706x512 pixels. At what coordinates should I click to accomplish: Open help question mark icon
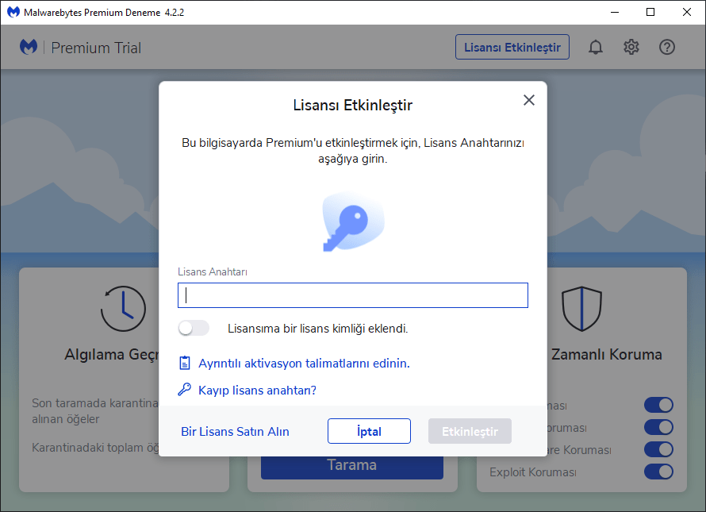tap(667, 47)
